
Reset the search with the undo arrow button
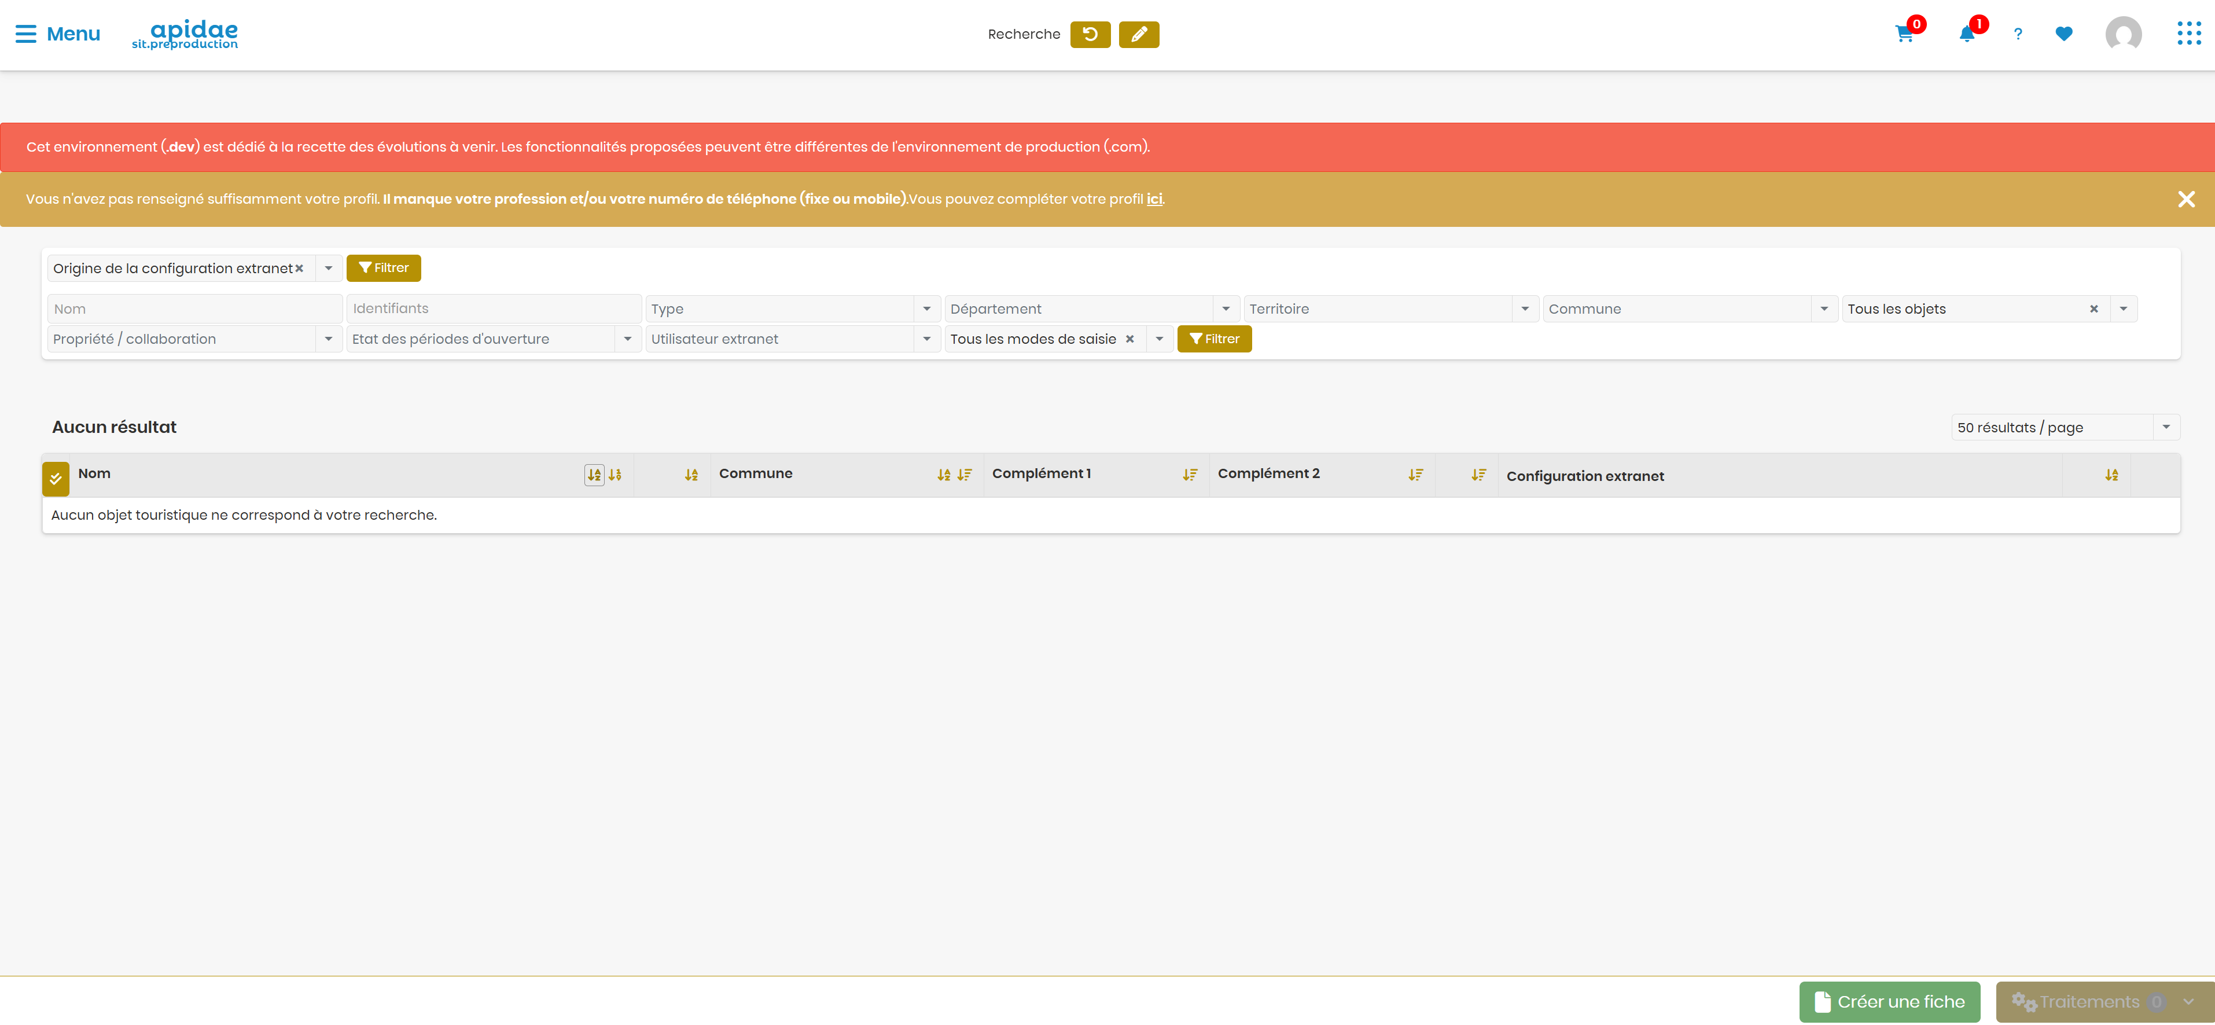click(1090, 34)
